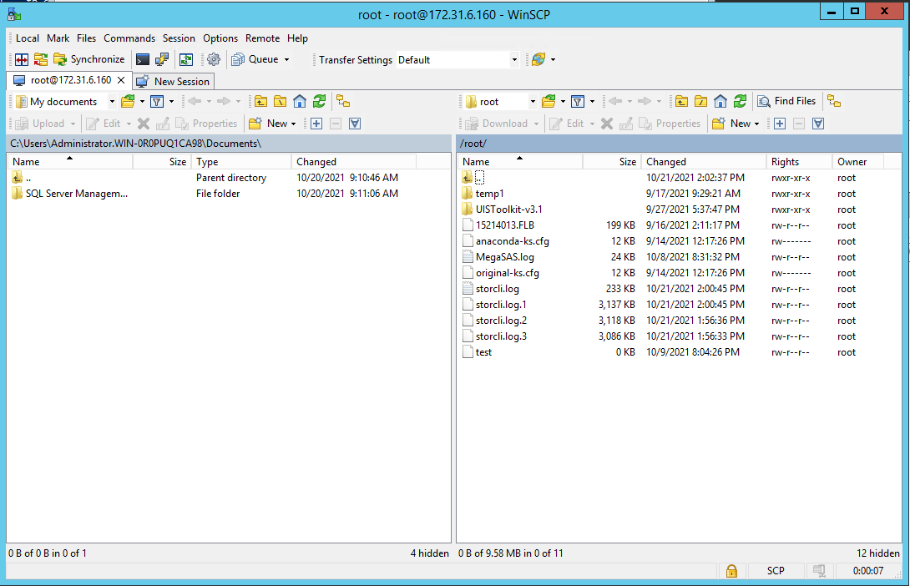Click the remote panel Filter icon
This screenshot has width=910, height=586.
click(x=578, y=102)
